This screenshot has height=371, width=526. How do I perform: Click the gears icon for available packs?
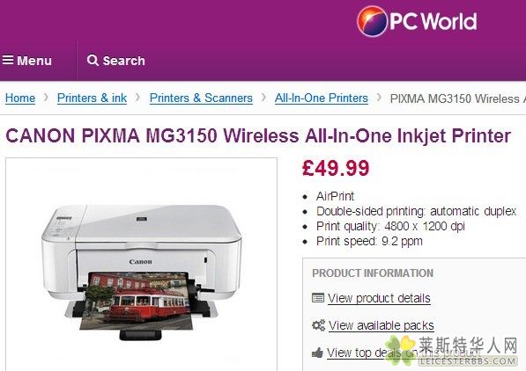coord(318,325)
